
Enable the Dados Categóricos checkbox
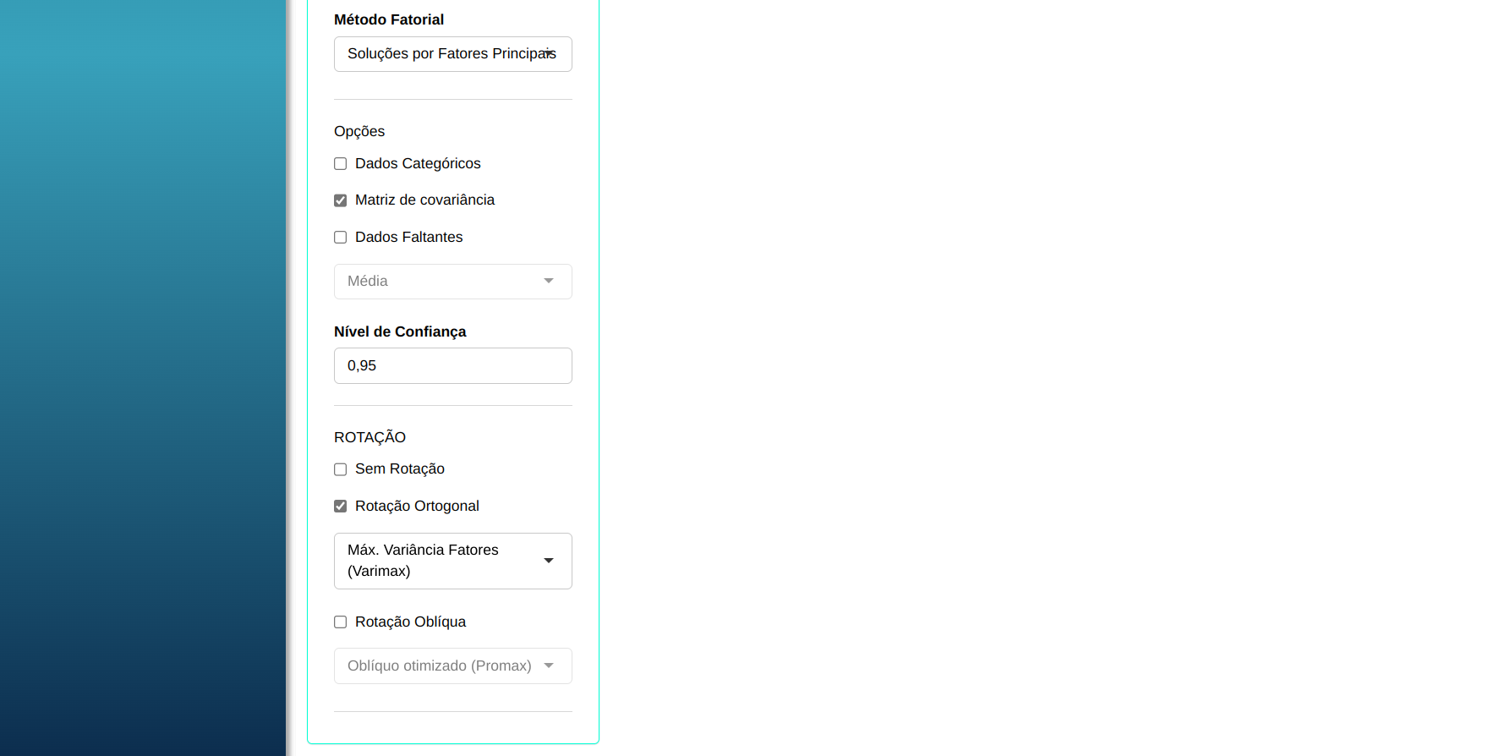[341, 164]
